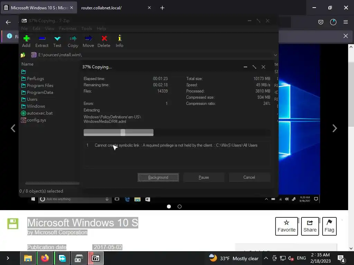Open the Edit menu in 7-Zip
This screenshot has width=354, height=265.
(36, 29)
